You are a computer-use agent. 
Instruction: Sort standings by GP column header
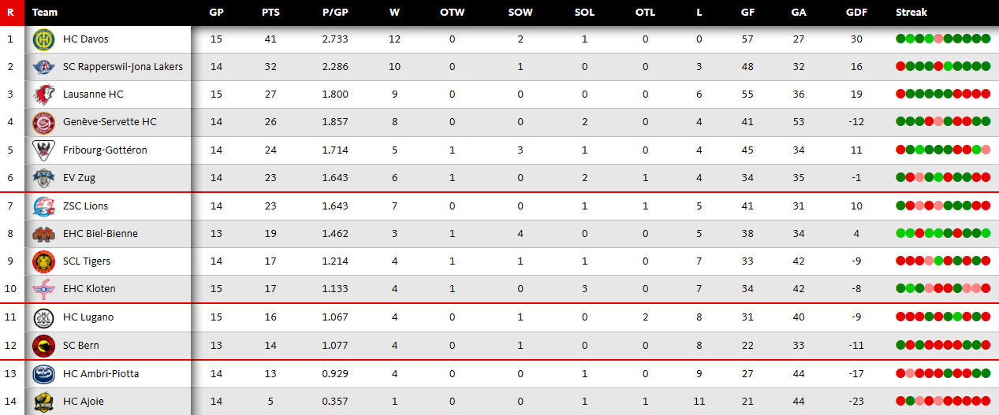coord(216,13)
